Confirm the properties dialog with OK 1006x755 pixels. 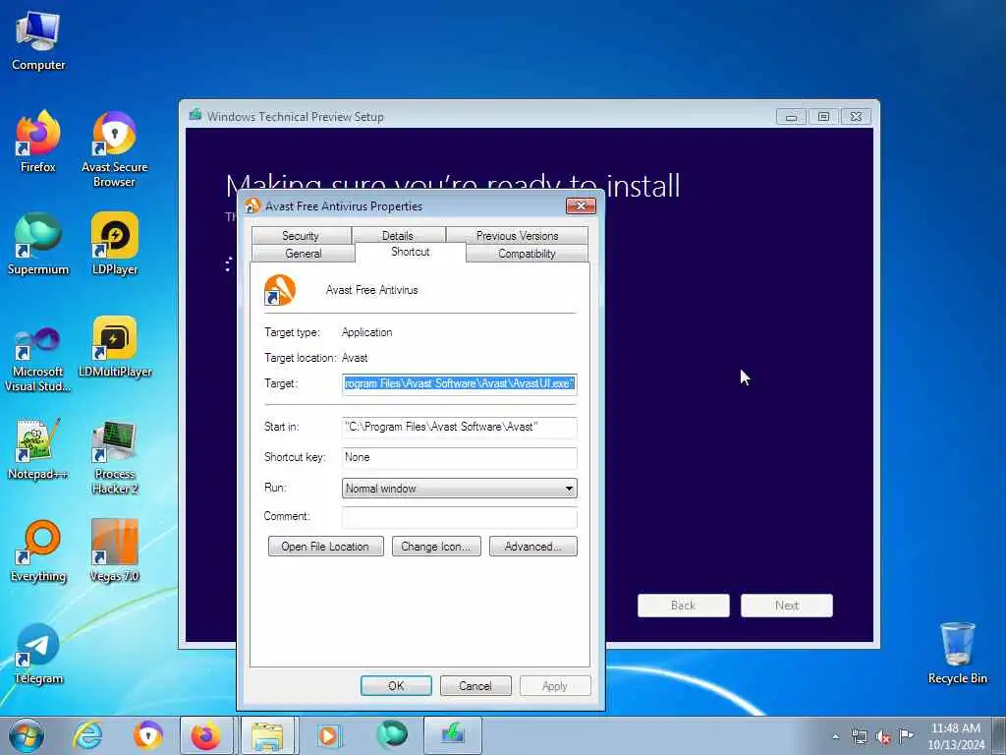(396, 685)
